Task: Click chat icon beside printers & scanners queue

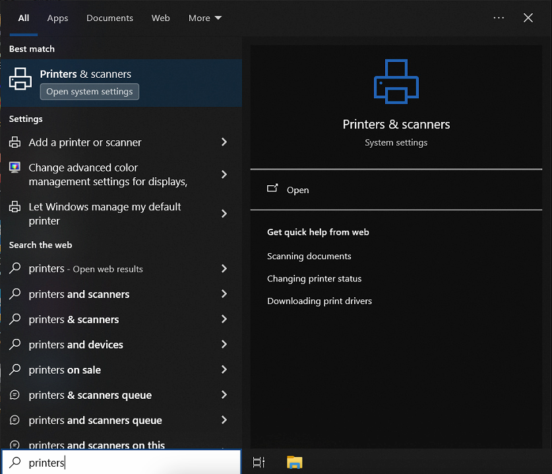Action: (x=15, y=395)
